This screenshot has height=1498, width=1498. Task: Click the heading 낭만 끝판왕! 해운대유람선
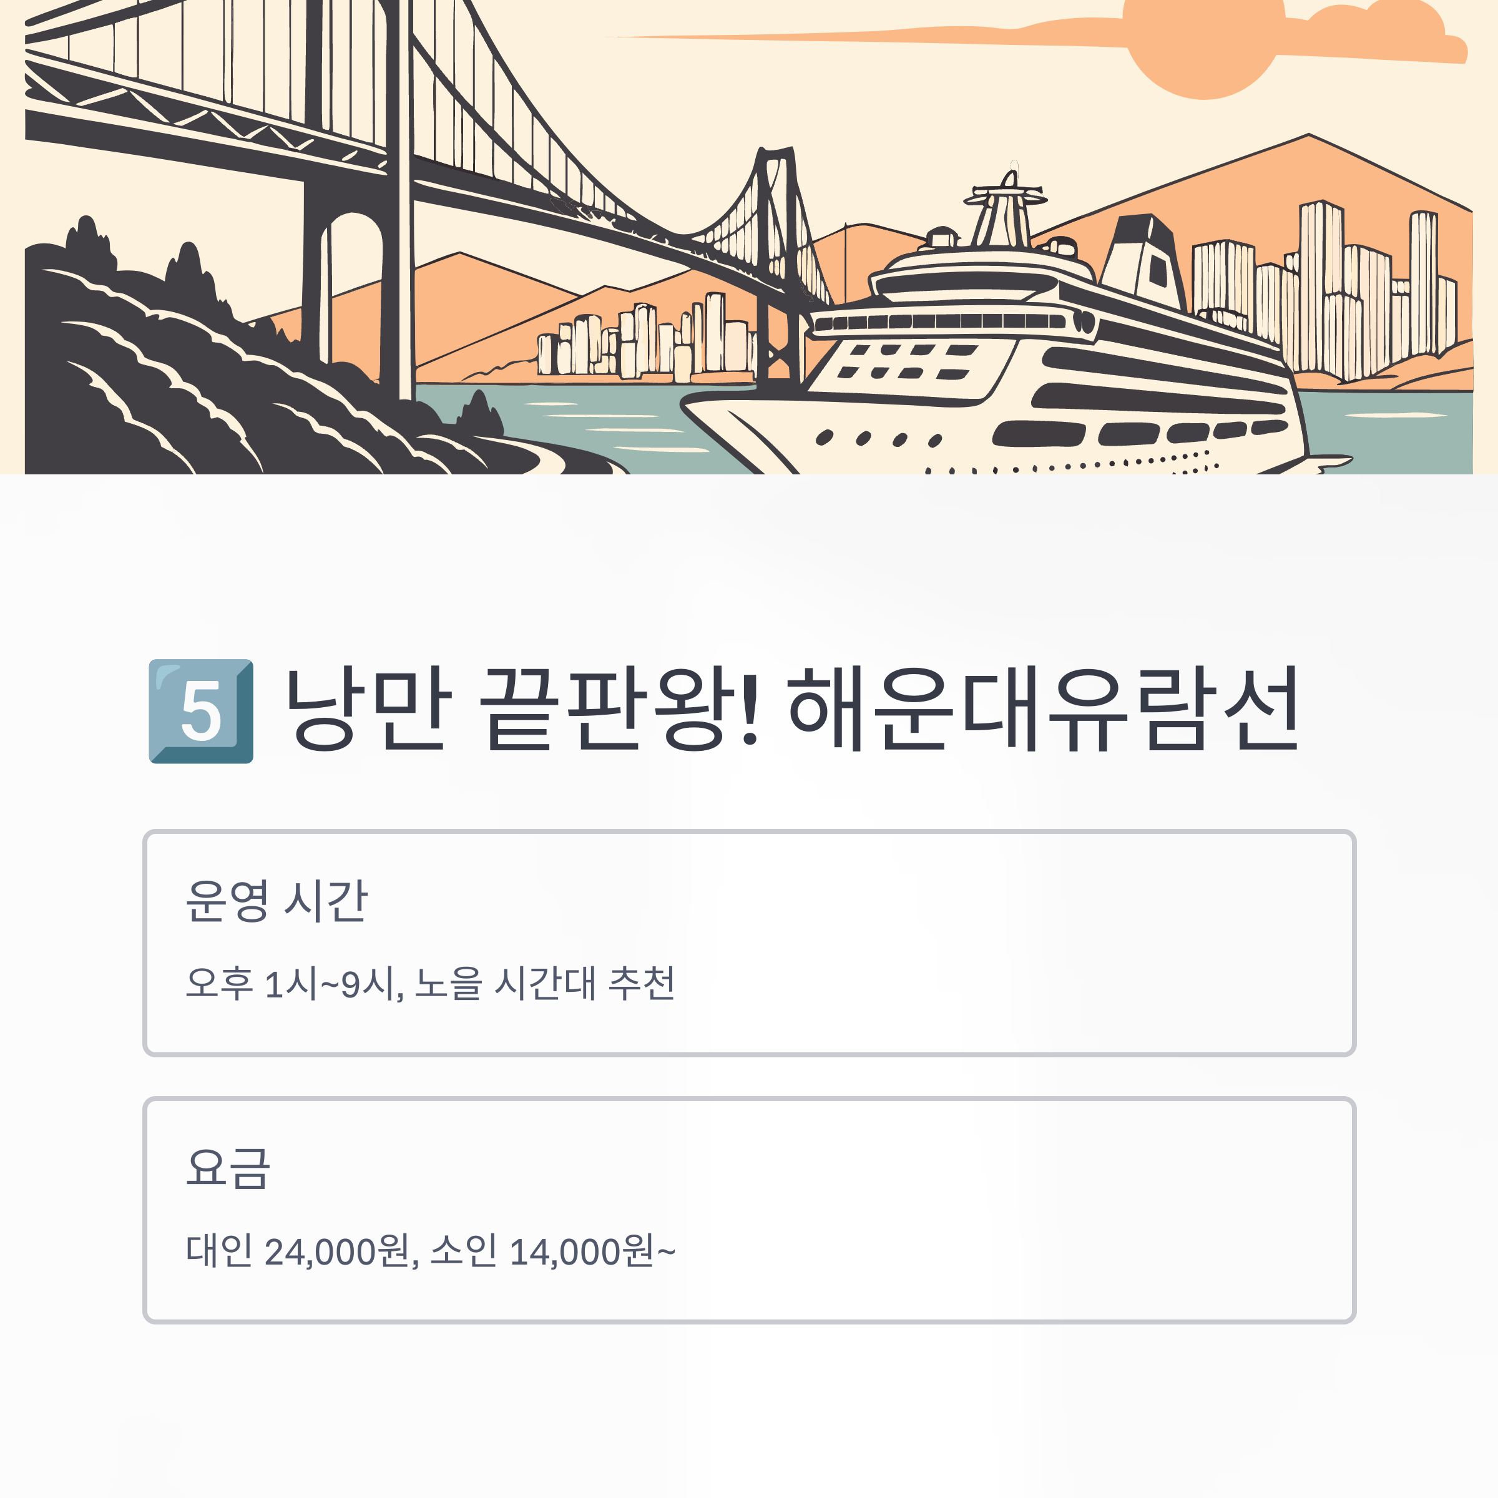click(791, 708)
